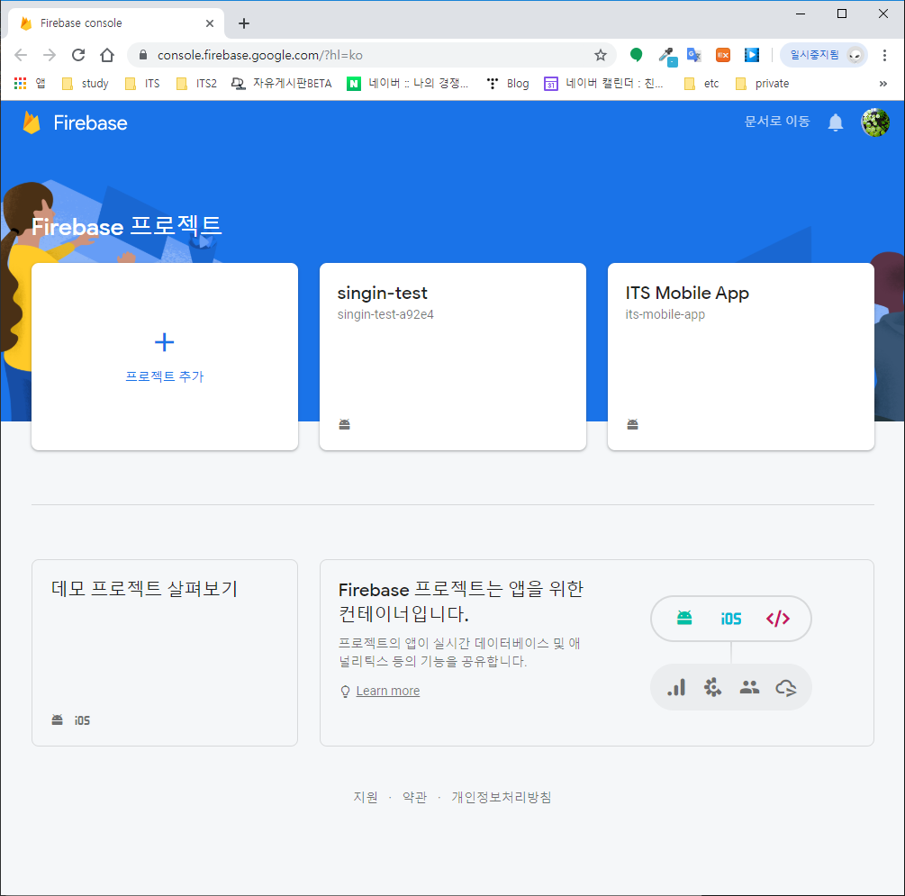Go back to previous page
The width and height of the screenshot is (905, 896).
[x=21, y=55]
